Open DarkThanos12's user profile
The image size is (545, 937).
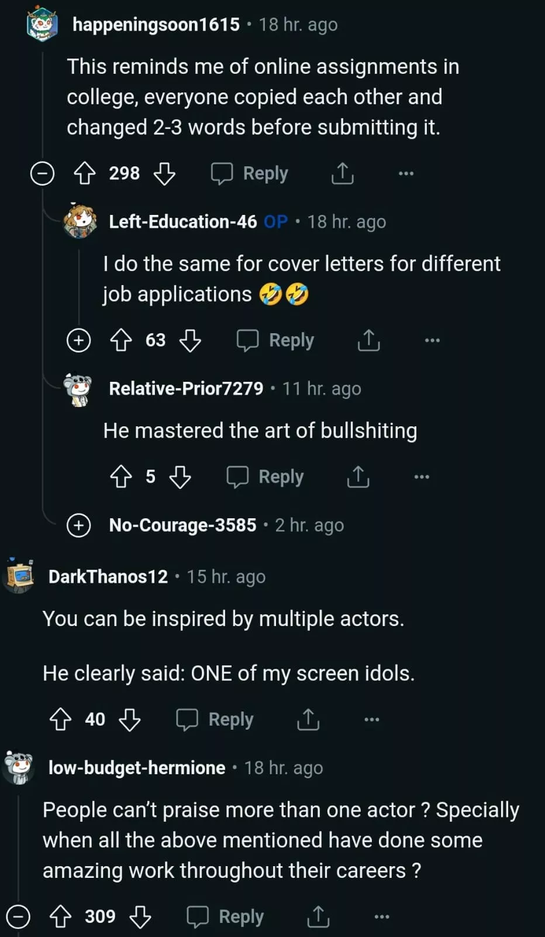(x=108, y=577)
